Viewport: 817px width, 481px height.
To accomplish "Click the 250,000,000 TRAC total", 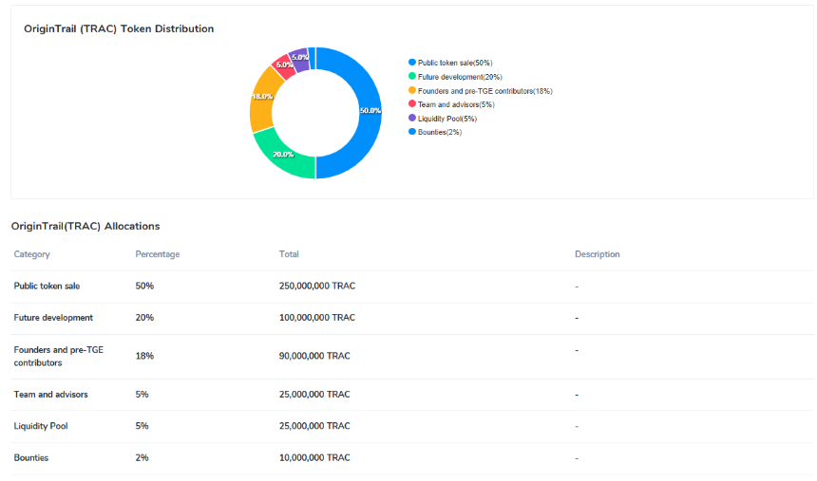I will coord(316,286).
